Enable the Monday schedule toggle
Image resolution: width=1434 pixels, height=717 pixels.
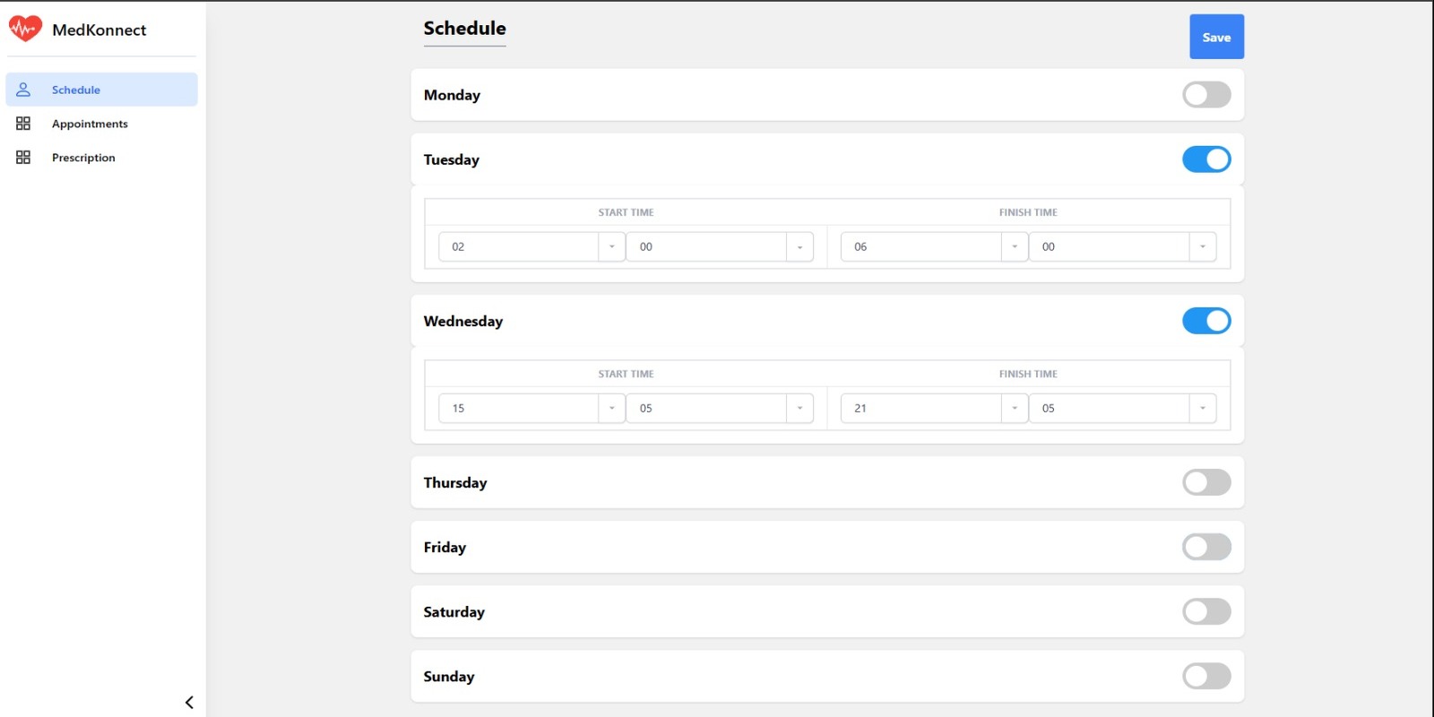[1205, 95]
